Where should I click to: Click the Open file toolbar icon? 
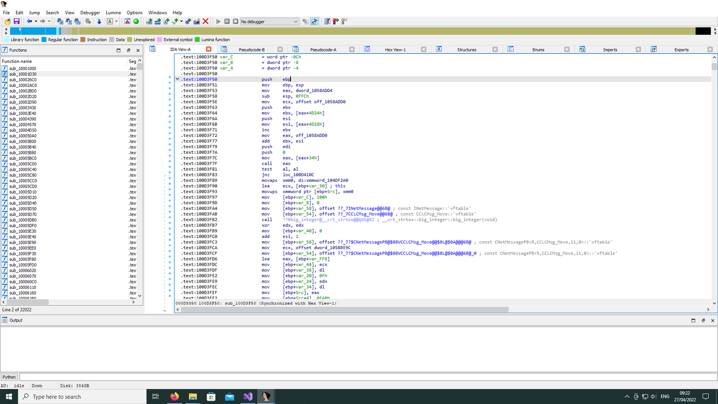8,21
